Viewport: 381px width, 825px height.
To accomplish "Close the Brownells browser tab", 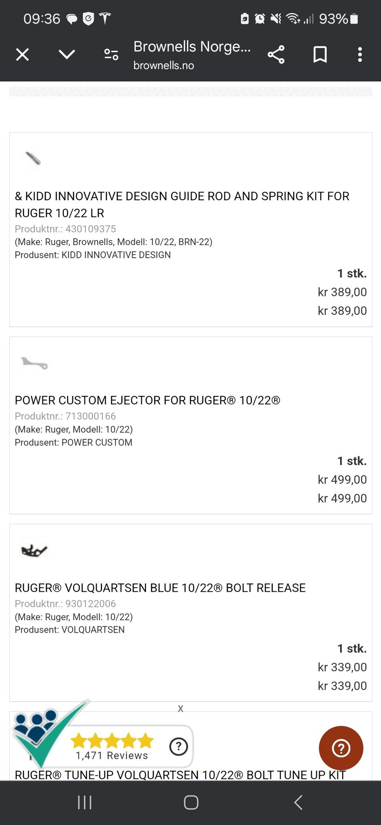I will (22, 54).
